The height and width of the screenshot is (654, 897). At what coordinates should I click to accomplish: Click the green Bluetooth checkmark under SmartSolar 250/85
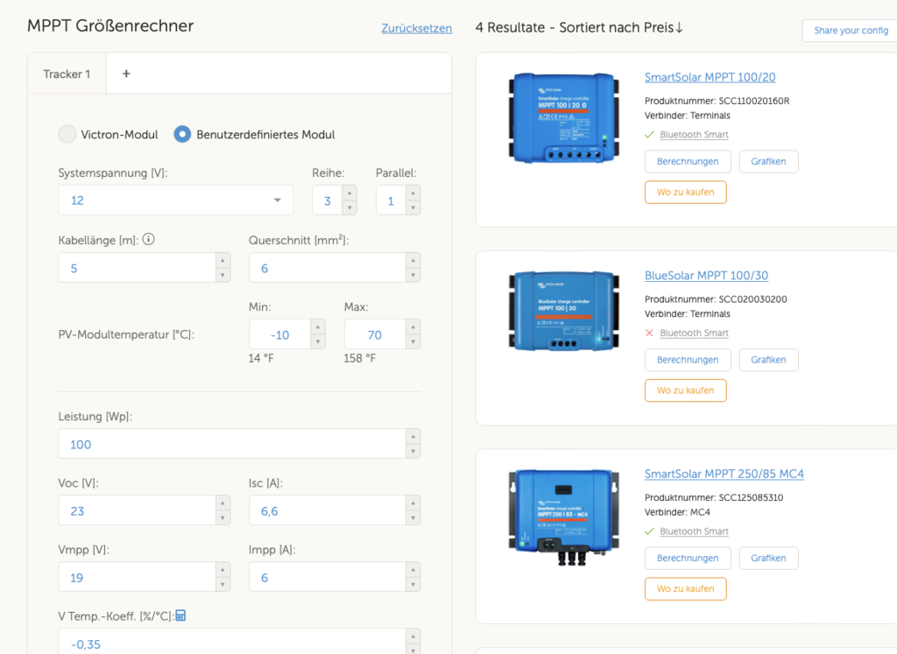(x=649, y=531)
